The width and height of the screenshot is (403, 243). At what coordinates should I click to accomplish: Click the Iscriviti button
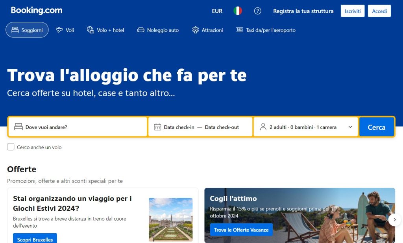pos(353,11)
